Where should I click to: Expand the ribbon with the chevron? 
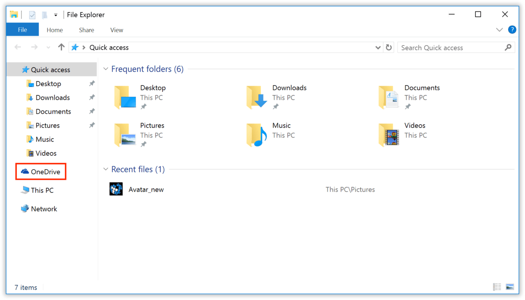499,30
